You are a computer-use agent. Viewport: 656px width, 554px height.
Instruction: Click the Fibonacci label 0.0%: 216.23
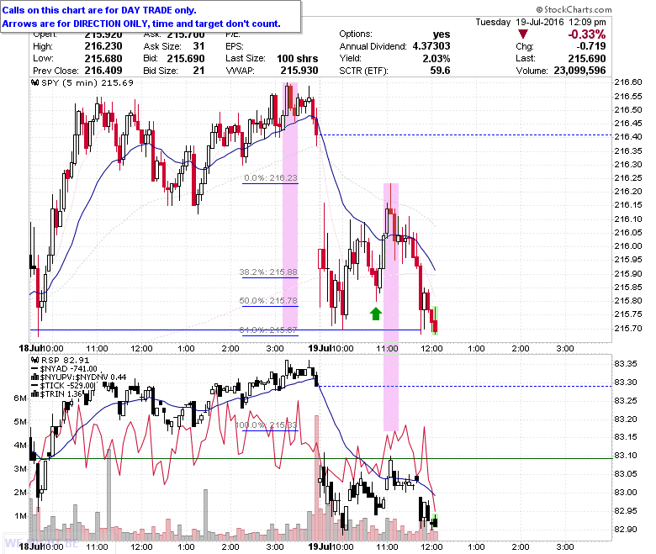click(271, 178)
